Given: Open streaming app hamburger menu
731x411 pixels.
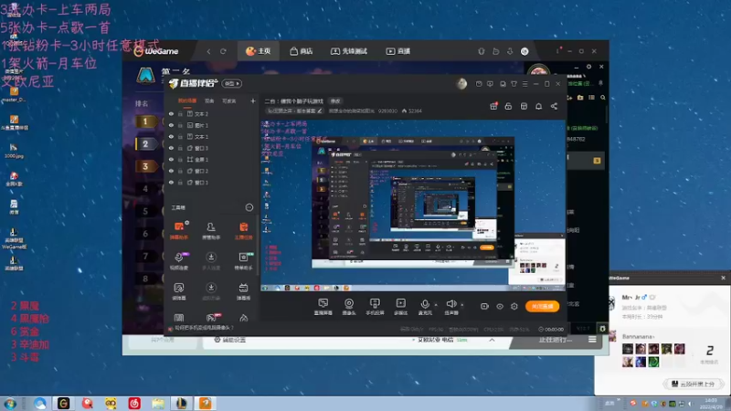Looking at the screenshot, I should click(x=524, y=84).
